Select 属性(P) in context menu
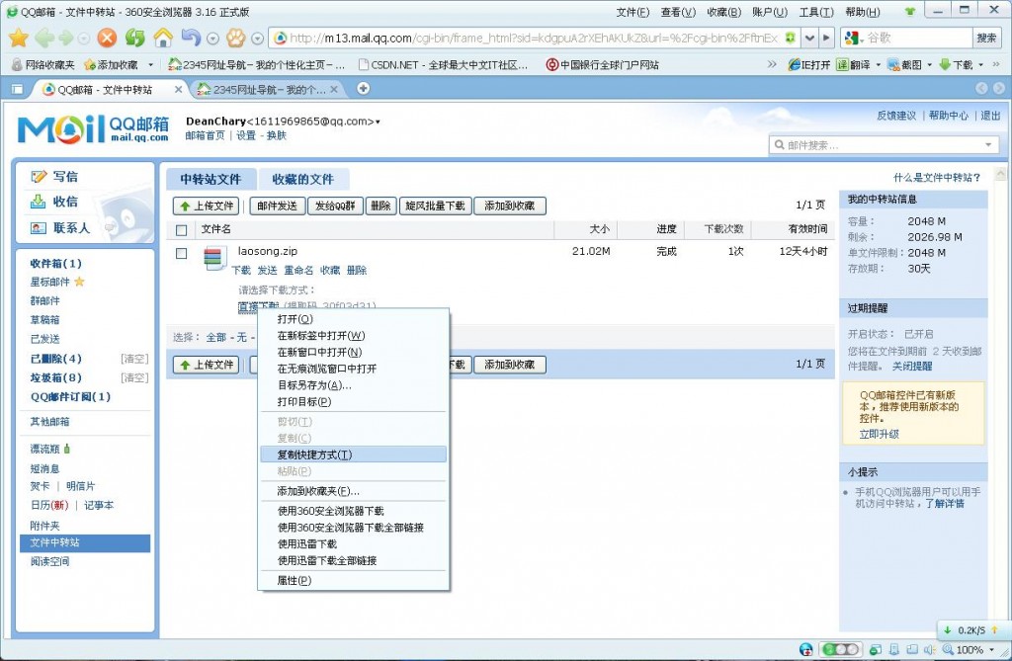1012x661 pixels. pyautogui.click(x=353, y=580)
